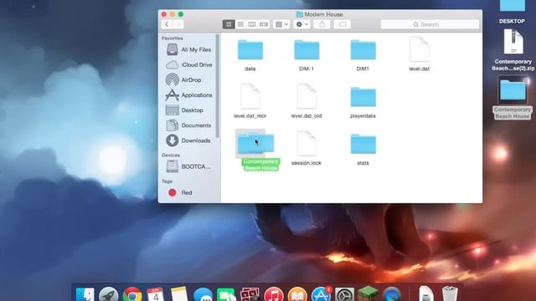Switch to cover flow view
Viewport: 536px width, 301px height.
(x=264, y=24)
